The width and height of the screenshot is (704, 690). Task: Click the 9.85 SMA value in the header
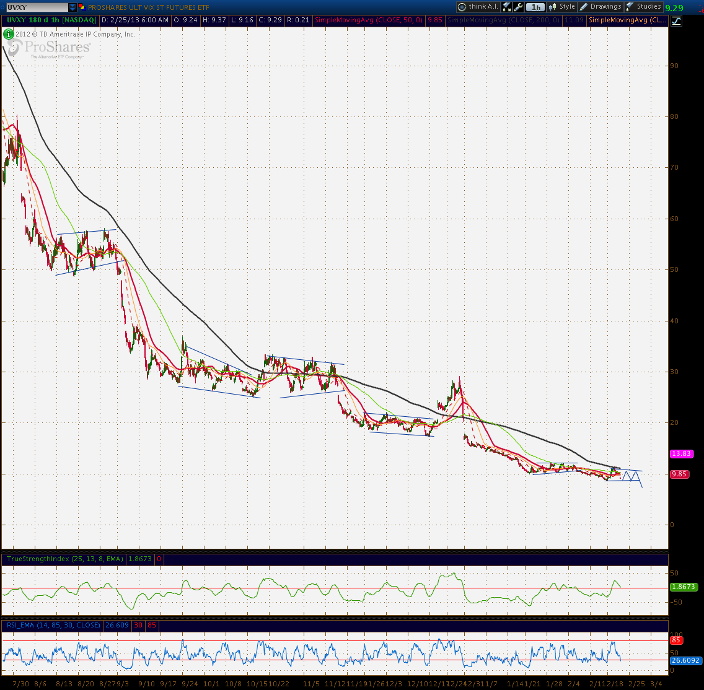(434, 20)
